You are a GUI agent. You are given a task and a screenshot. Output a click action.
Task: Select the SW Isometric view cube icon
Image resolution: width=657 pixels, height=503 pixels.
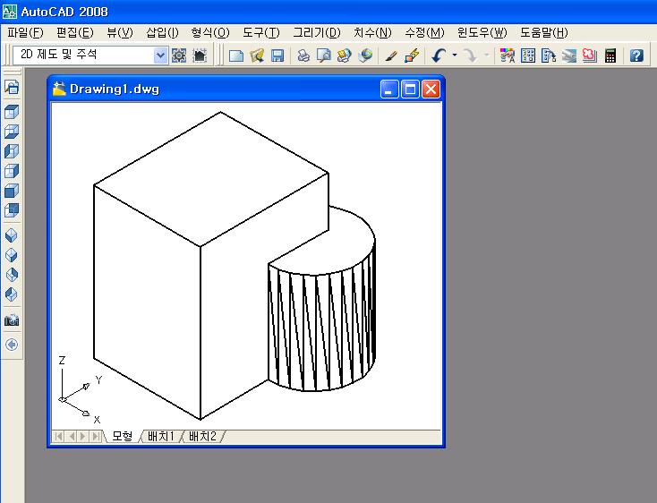pyautogui.click(x=12, y=235)
